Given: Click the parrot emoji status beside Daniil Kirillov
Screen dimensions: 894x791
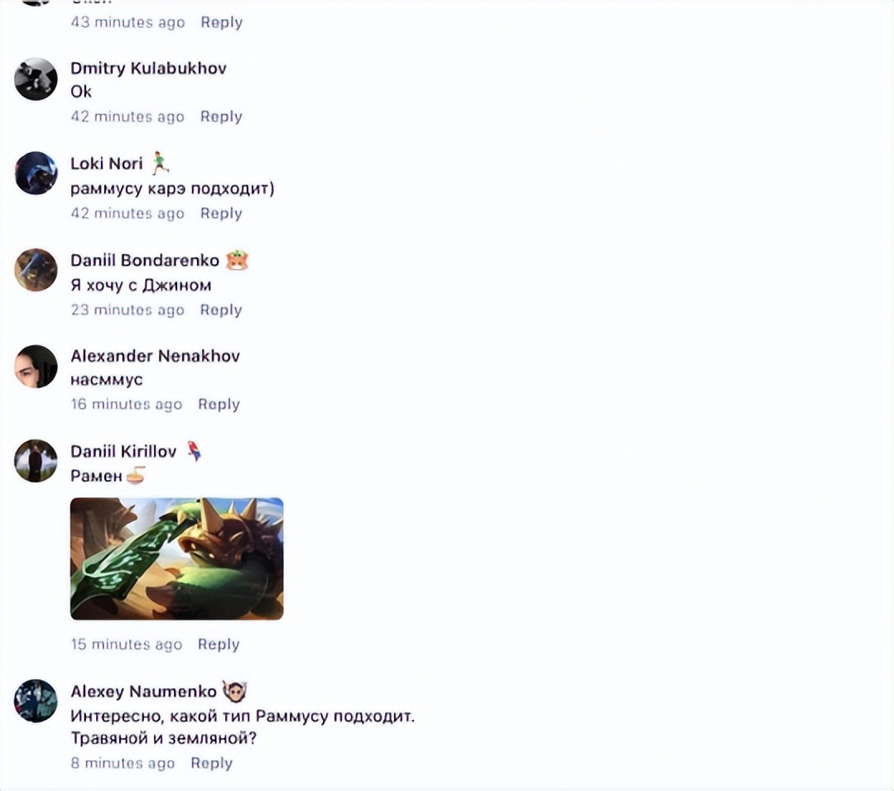Looking at the screenshot, I should [x=195, y=451].
